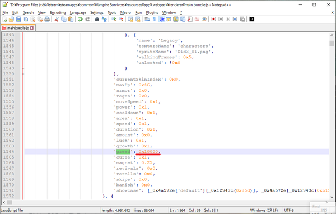
Task: Save the current recorded macro icon
Action: pyautogui.click(x=242, y=20)
